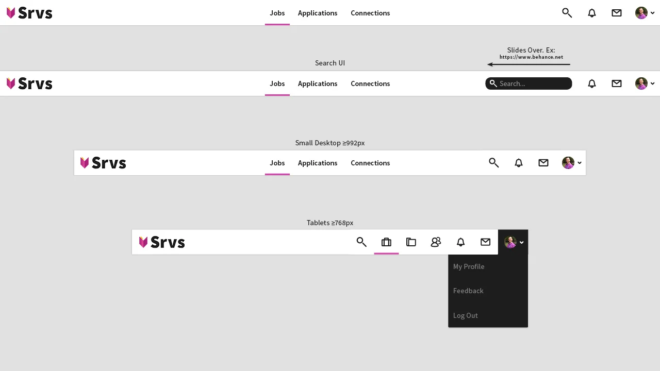
Task: Click the folder Applications icon in tablet navbar
Action: coord(411,242)
